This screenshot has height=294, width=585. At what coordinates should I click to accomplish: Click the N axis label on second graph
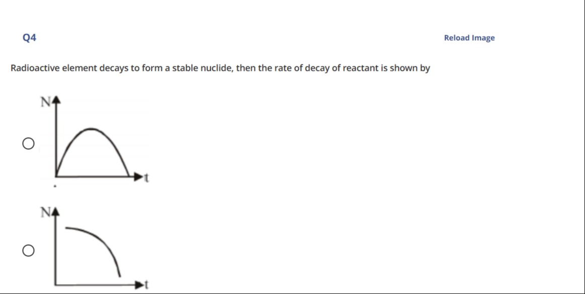point(45,213)
